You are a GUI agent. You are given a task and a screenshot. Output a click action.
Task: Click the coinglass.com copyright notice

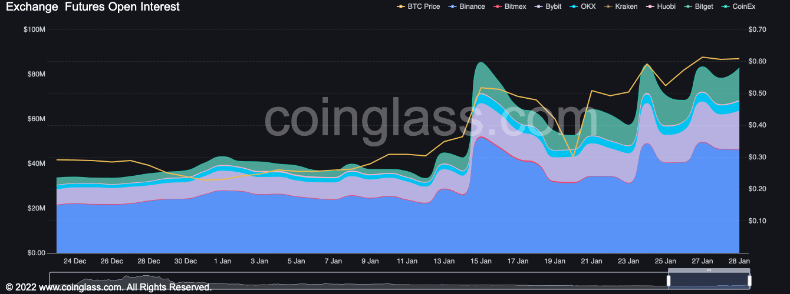[108, 288]
